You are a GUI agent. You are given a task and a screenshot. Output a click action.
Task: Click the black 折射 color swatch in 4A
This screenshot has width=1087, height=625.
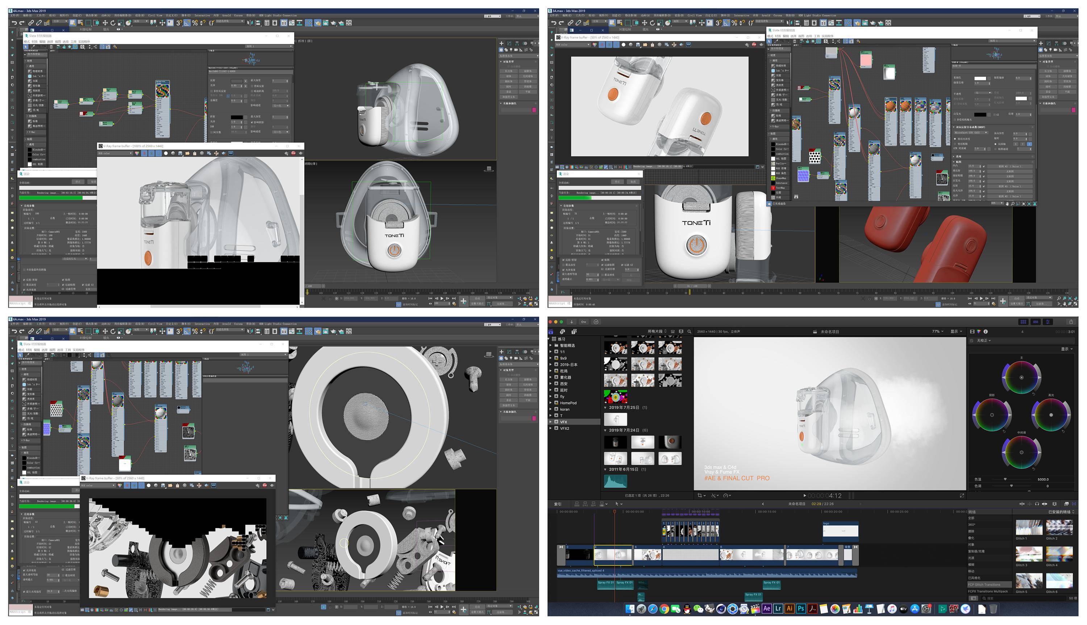click(237, 117)
